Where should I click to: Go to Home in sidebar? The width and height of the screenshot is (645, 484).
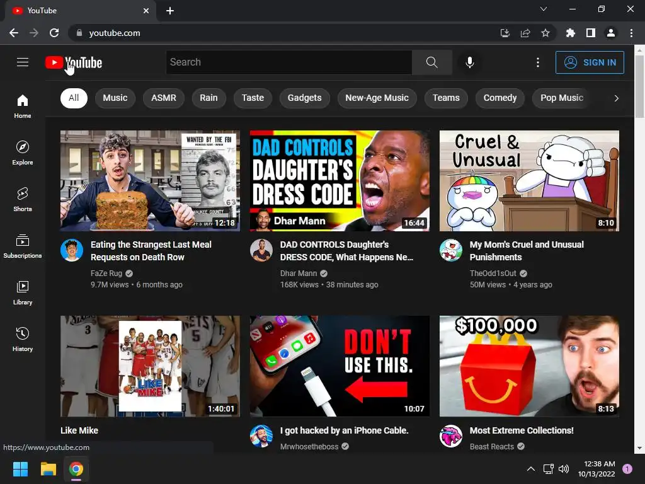point(23,107)
